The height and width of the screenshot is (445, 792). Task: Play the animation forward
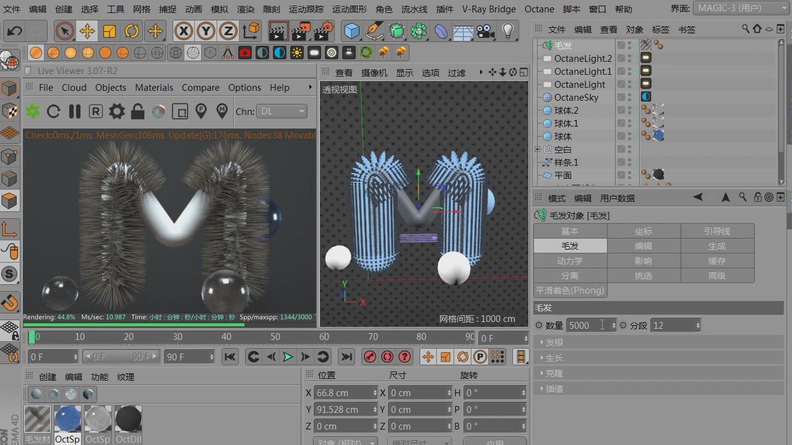(x=288, y=357)
